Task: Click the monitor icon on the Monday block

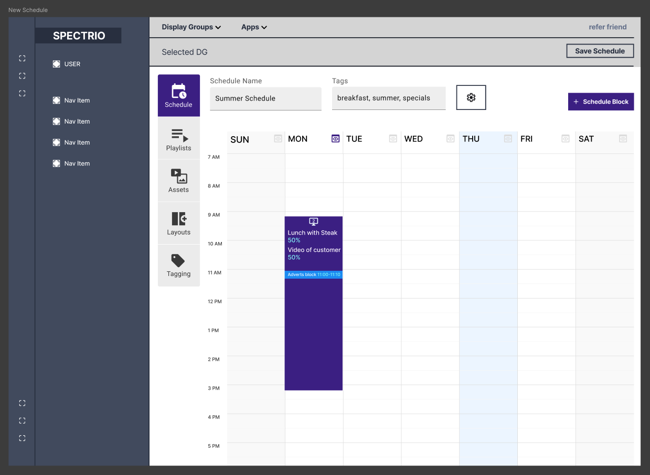Action: click(314, 222)
